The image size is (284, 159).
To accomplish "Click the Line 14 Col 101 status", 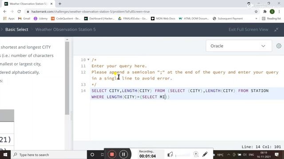I will pos(261,147).
